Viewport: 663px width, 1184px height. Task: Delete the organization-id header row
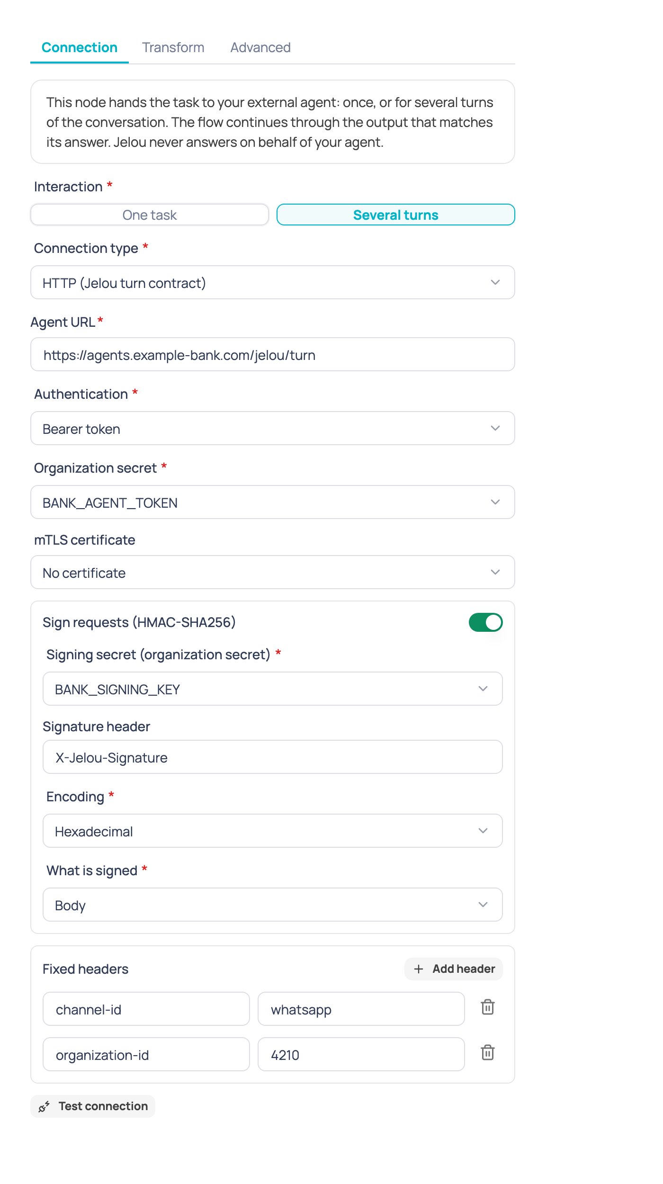(x=487, y=1052)
